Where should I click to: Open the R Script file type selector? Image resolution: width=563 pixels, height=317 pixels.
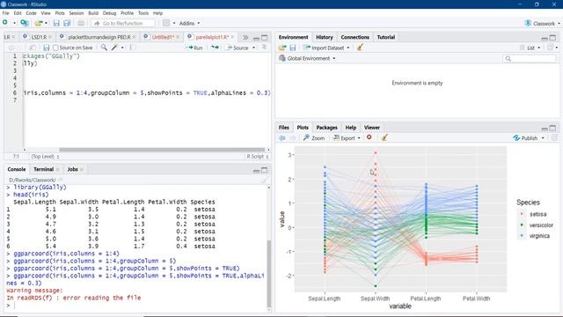[258, 157]
